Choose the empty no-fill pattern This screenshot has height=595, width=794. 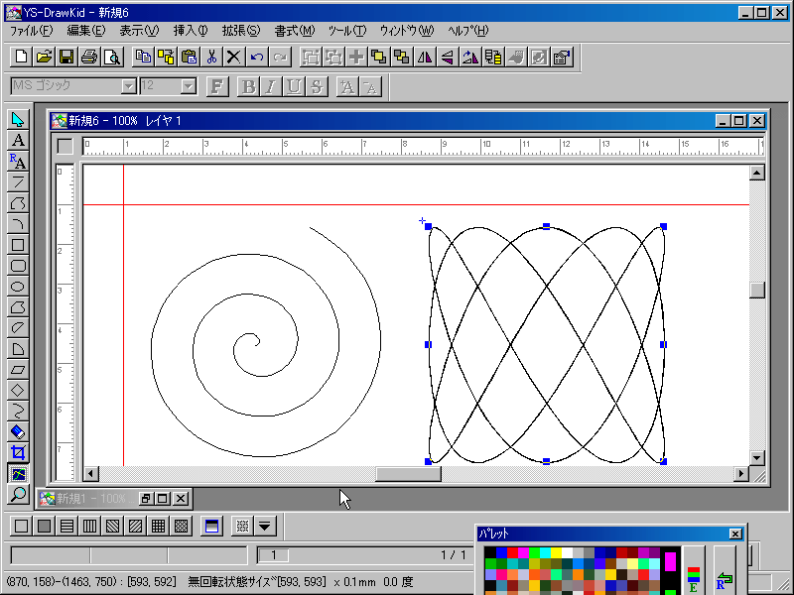coord(21,526)
